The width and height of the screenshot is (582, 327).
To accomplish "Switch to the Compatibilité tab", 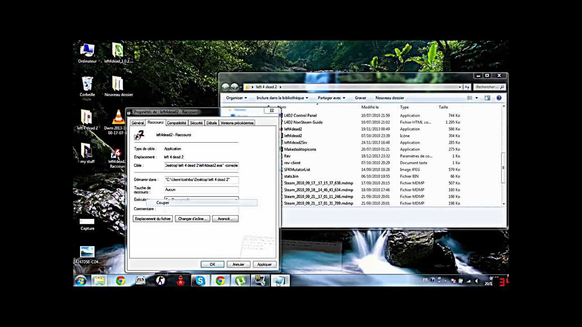I will (x=176, y=123).
